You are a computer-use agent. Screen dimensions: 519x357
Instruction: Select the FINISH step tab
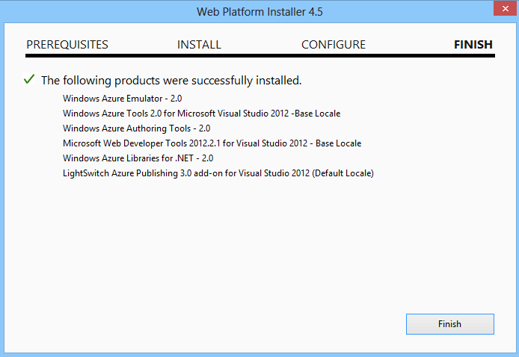pyautogui.click(x=473, y=45)
